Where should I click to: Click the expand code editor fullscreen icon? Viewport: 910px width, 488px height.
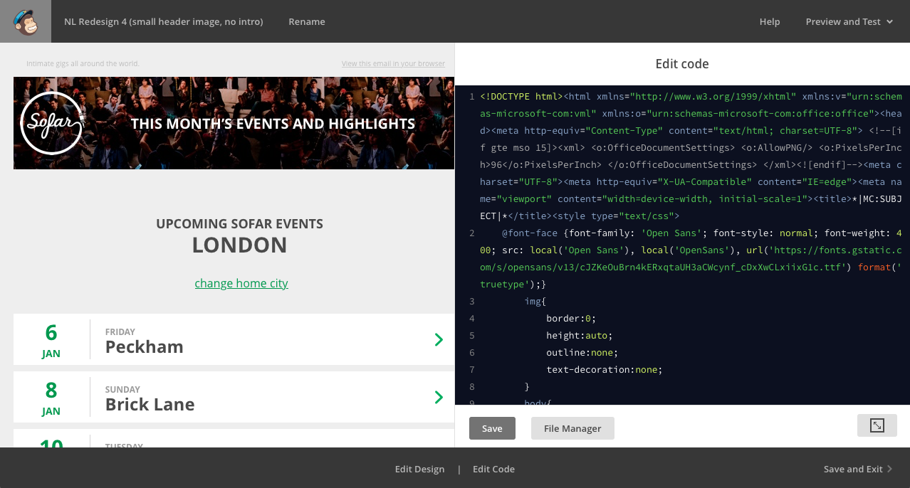(x=877, y=425)
